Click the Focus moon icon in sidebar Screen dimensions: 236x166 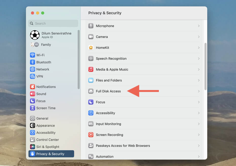(32, 101)
